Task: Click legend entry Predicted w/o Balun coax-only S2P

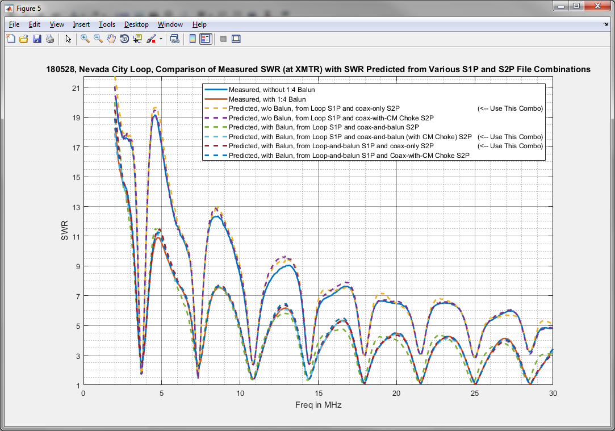Action: (x=314, y=108)
